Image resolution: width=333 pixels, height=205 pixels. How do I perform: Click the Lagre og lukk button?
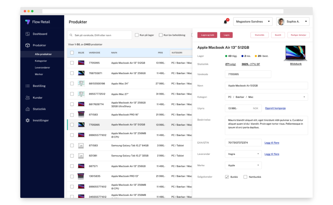pyautogui.click(x=207, y=35)
